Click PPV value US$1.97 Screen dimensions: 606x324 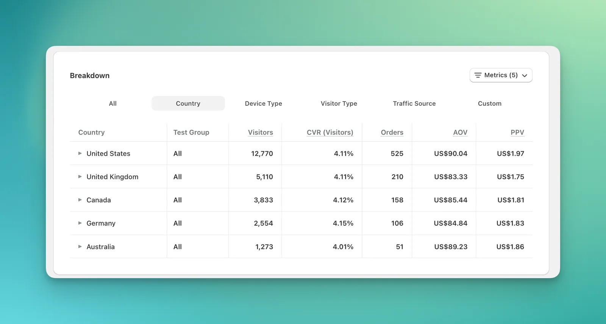[x=511, y=153]
